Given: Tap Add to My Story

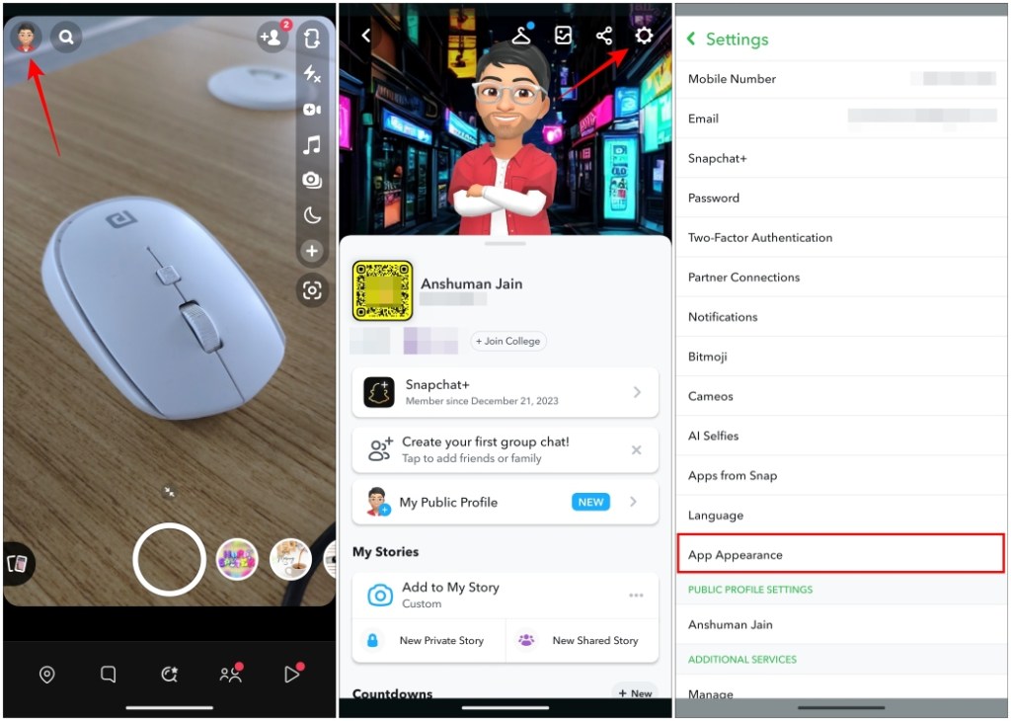Looking at the screenshot, I should [505, 595].
